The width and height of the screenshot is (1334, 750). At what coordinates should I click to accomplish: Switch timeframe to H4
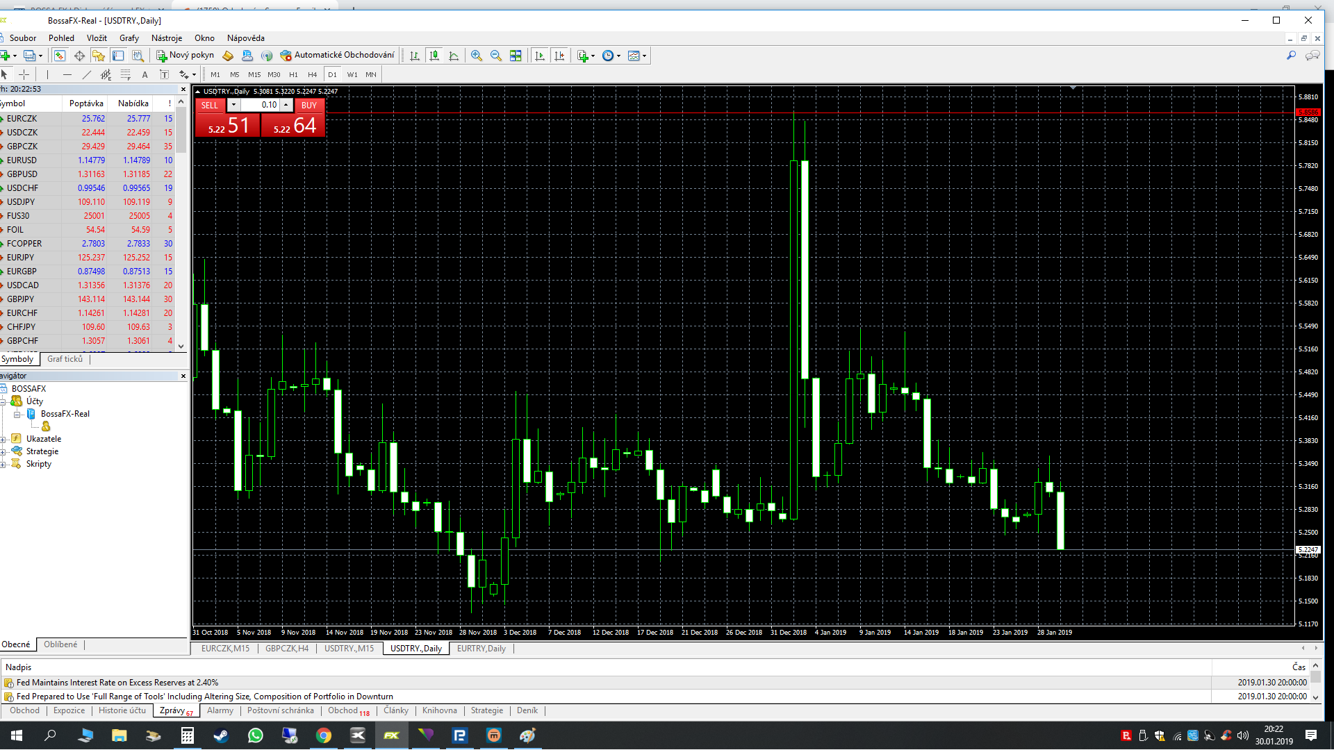click(313, 74)
